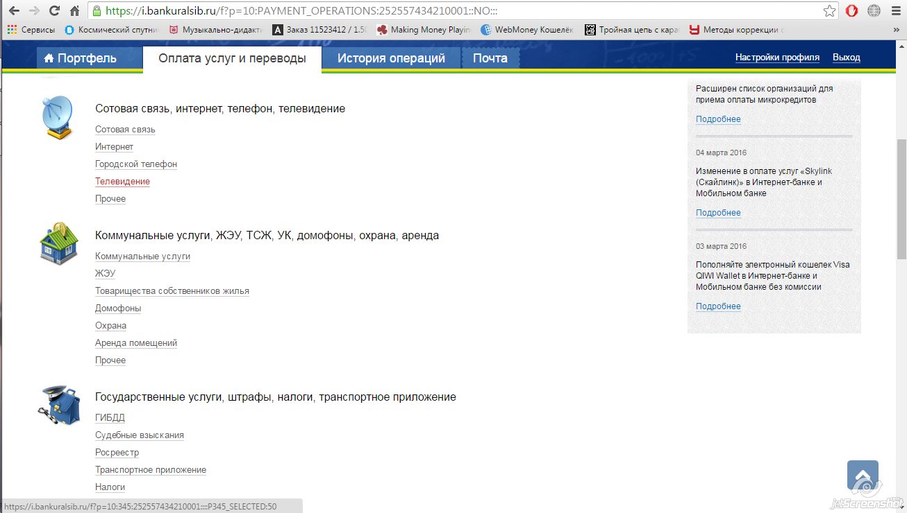Image resolution: width=907 pixels, height=513 pixels.
Task: Click the satellite dish telecom category icon
Action: tap(57, 117)
